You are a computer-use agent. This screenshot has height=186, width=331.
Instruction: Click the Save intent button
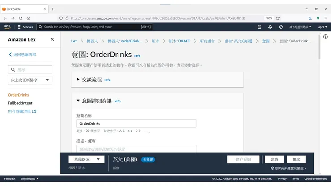pos(243,160)
